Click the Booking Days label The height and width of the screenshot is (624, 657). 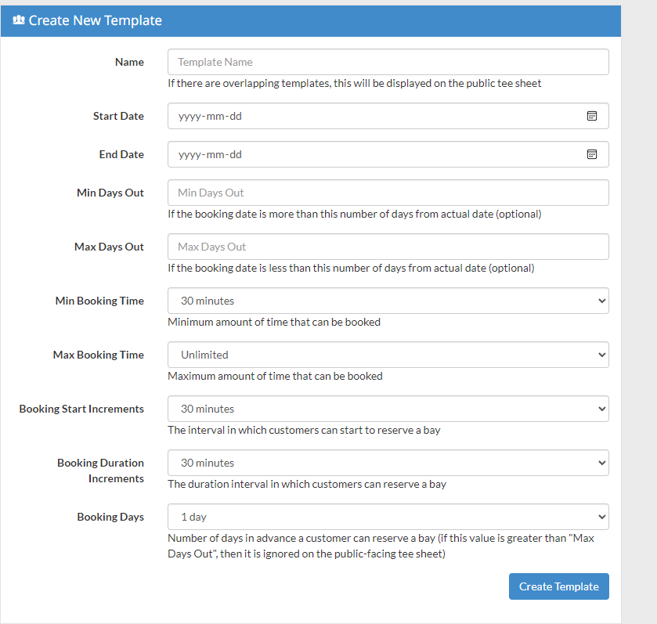(x=110, y=518)
